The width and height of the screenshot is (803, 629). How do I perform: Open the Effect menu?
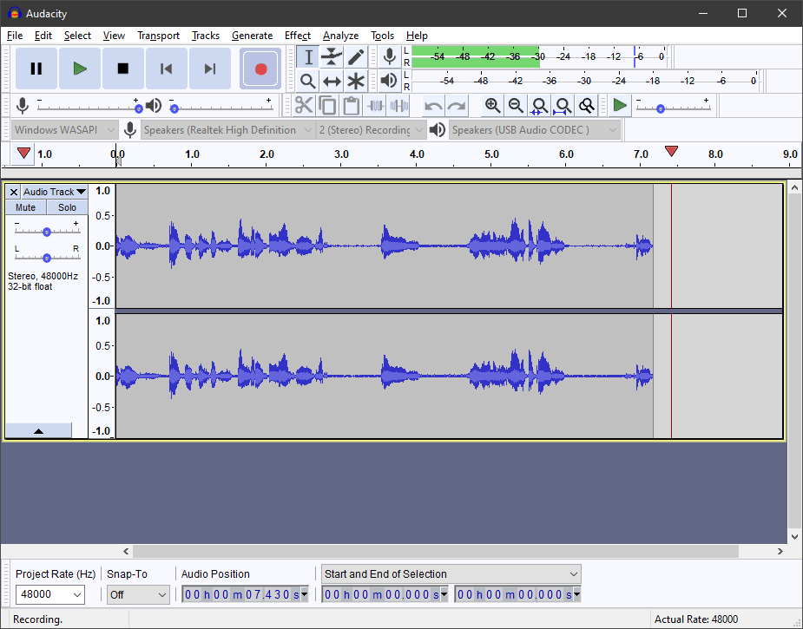pyautogui.click(x=298, y=36)
